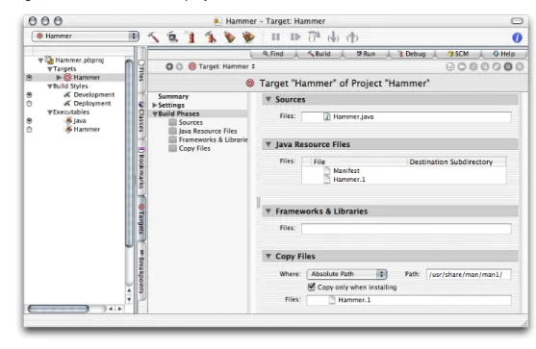
Task: Collapse the Executables group
Action: pyautogui.click(x=50, y=112)
